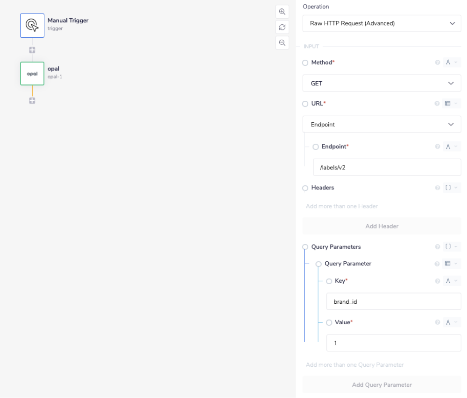Add step with plus below opal node
Screen dimensions: 467x398
click(x=32, y=100)
